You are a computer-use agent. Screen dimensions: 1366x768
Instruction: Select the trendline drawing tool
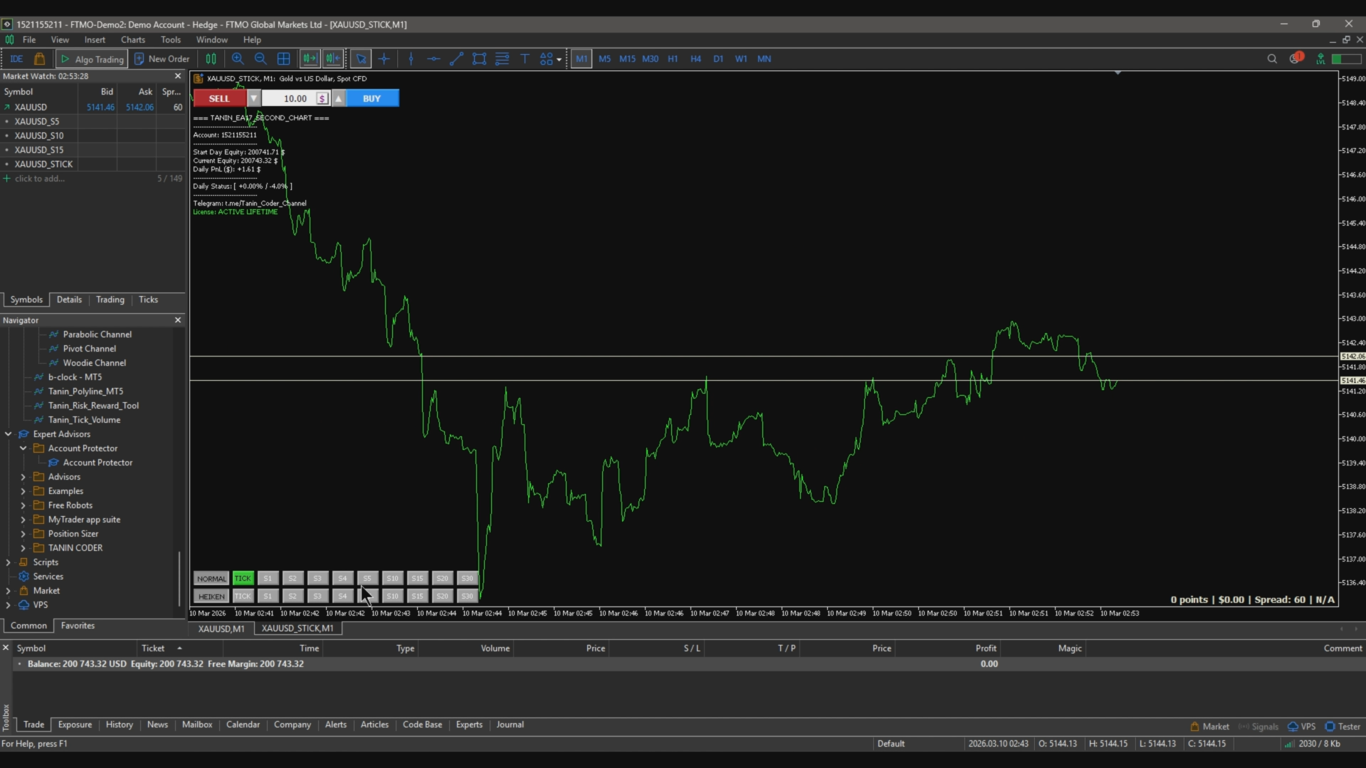click(456, 59)
